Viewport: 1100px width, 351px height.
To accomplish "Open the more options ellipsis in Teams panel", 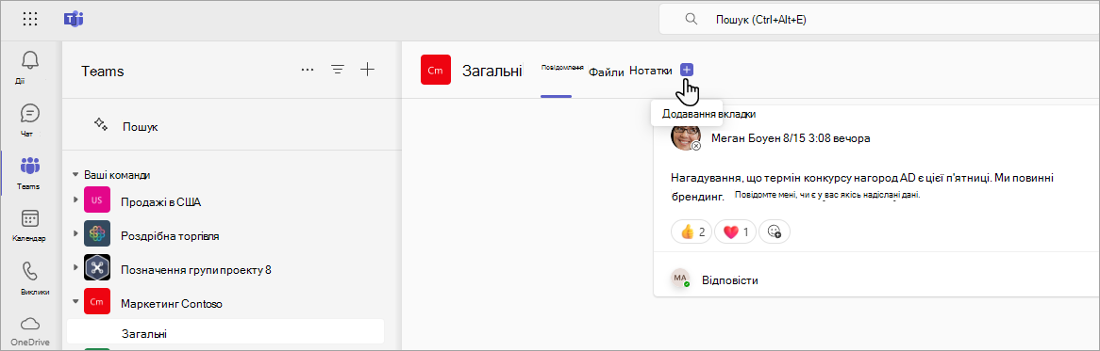I will (x=308, y=70).
